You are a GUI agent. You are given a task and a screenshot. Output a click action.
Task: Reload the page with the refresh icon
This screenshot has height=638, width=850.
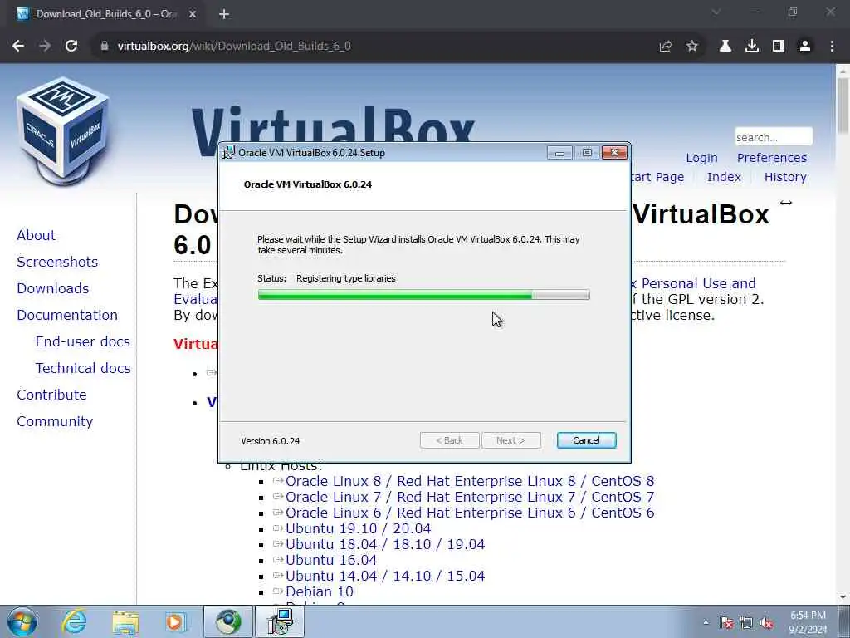tap(71, 47)
